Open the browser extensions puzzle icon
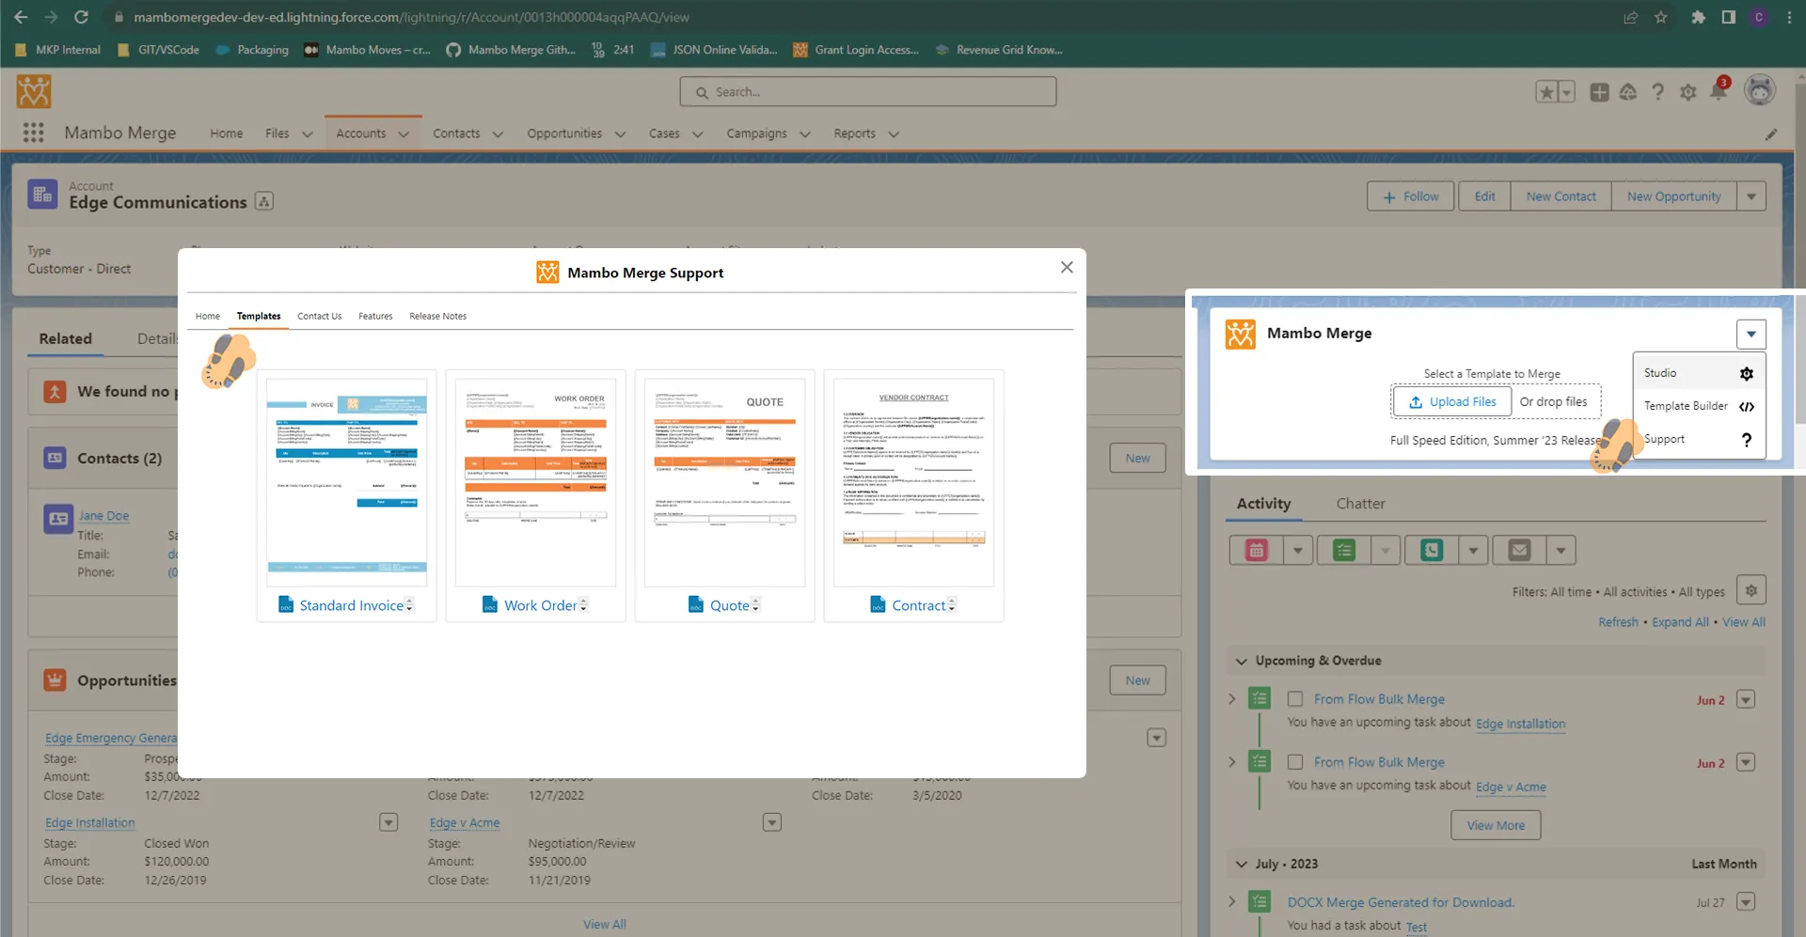The image size is (1806, 937). pyautogui.click(x=1698, y=17)
